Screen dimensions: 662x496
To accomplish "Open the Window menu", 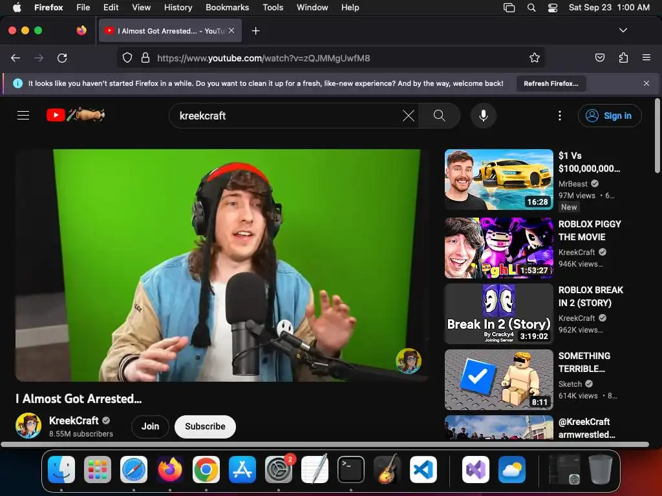I will (x=312, y=7).
